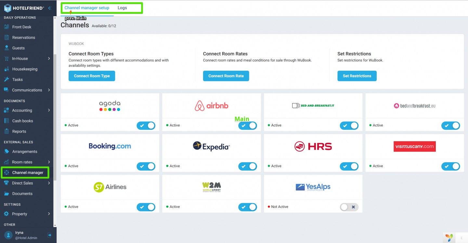
Task: Click the In-House cart icon
Action: tap(6, 58)
